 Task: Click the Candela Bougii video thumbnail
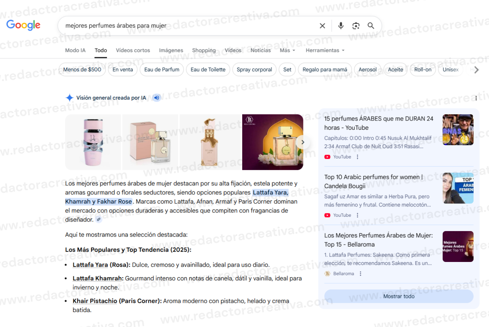(458, 188)
